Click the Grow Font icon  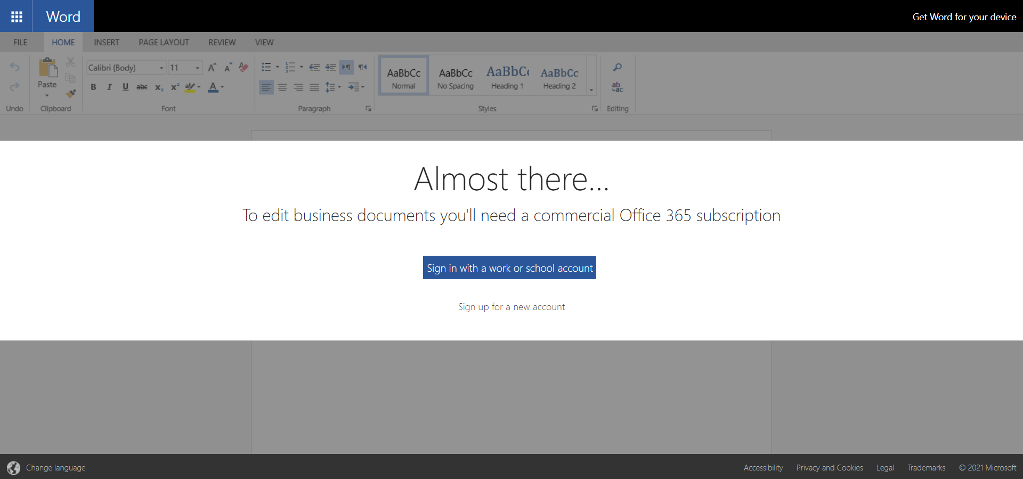point(212,68)
